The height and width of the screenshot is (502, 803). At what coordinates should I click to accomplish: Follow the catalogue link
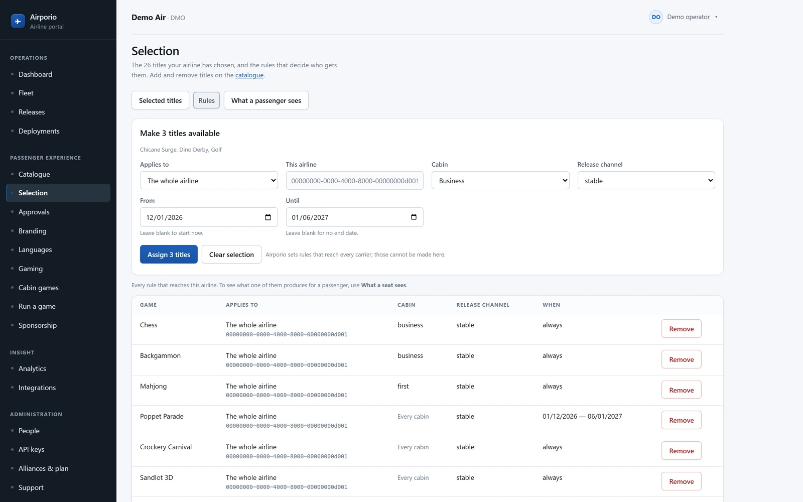tap(249, 75)
